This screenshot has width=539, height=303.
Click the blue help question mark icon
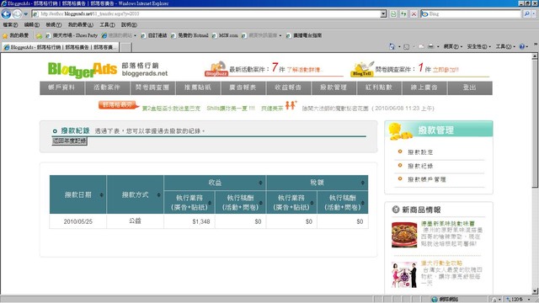click(x=522, y=46)
